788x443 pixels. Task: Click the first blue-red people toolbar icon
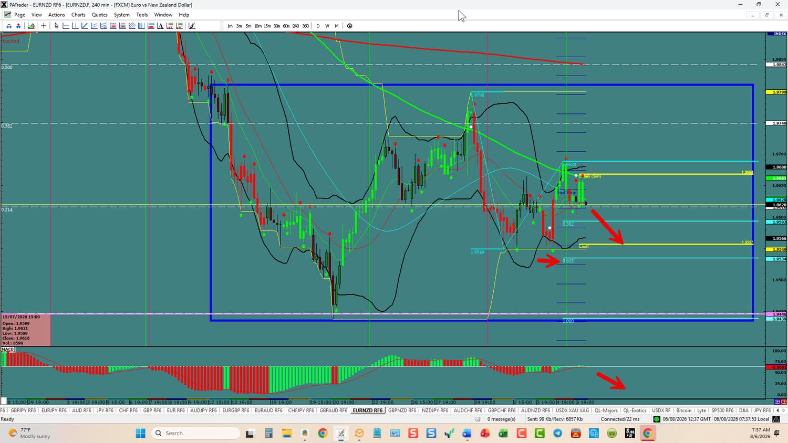pos(9,26)
